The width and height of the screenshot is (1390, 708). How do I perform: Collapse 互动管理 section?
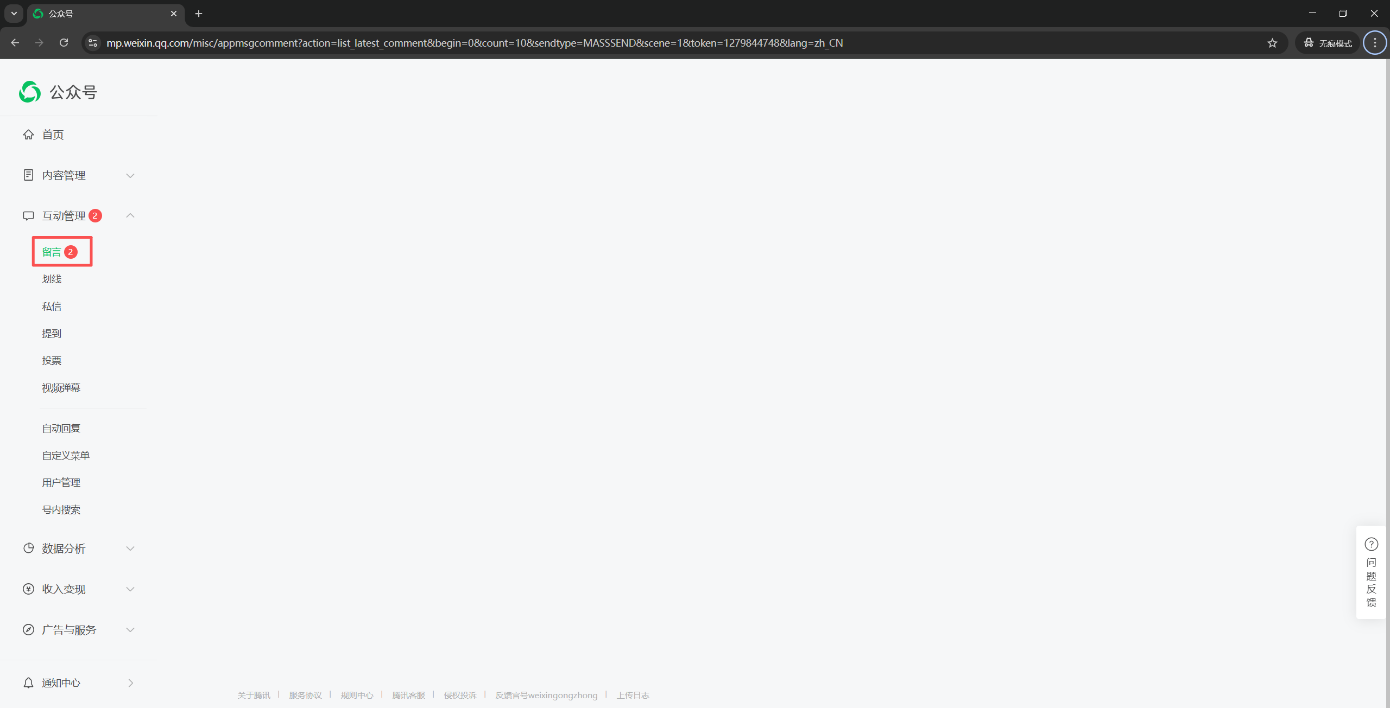point(130,216)
